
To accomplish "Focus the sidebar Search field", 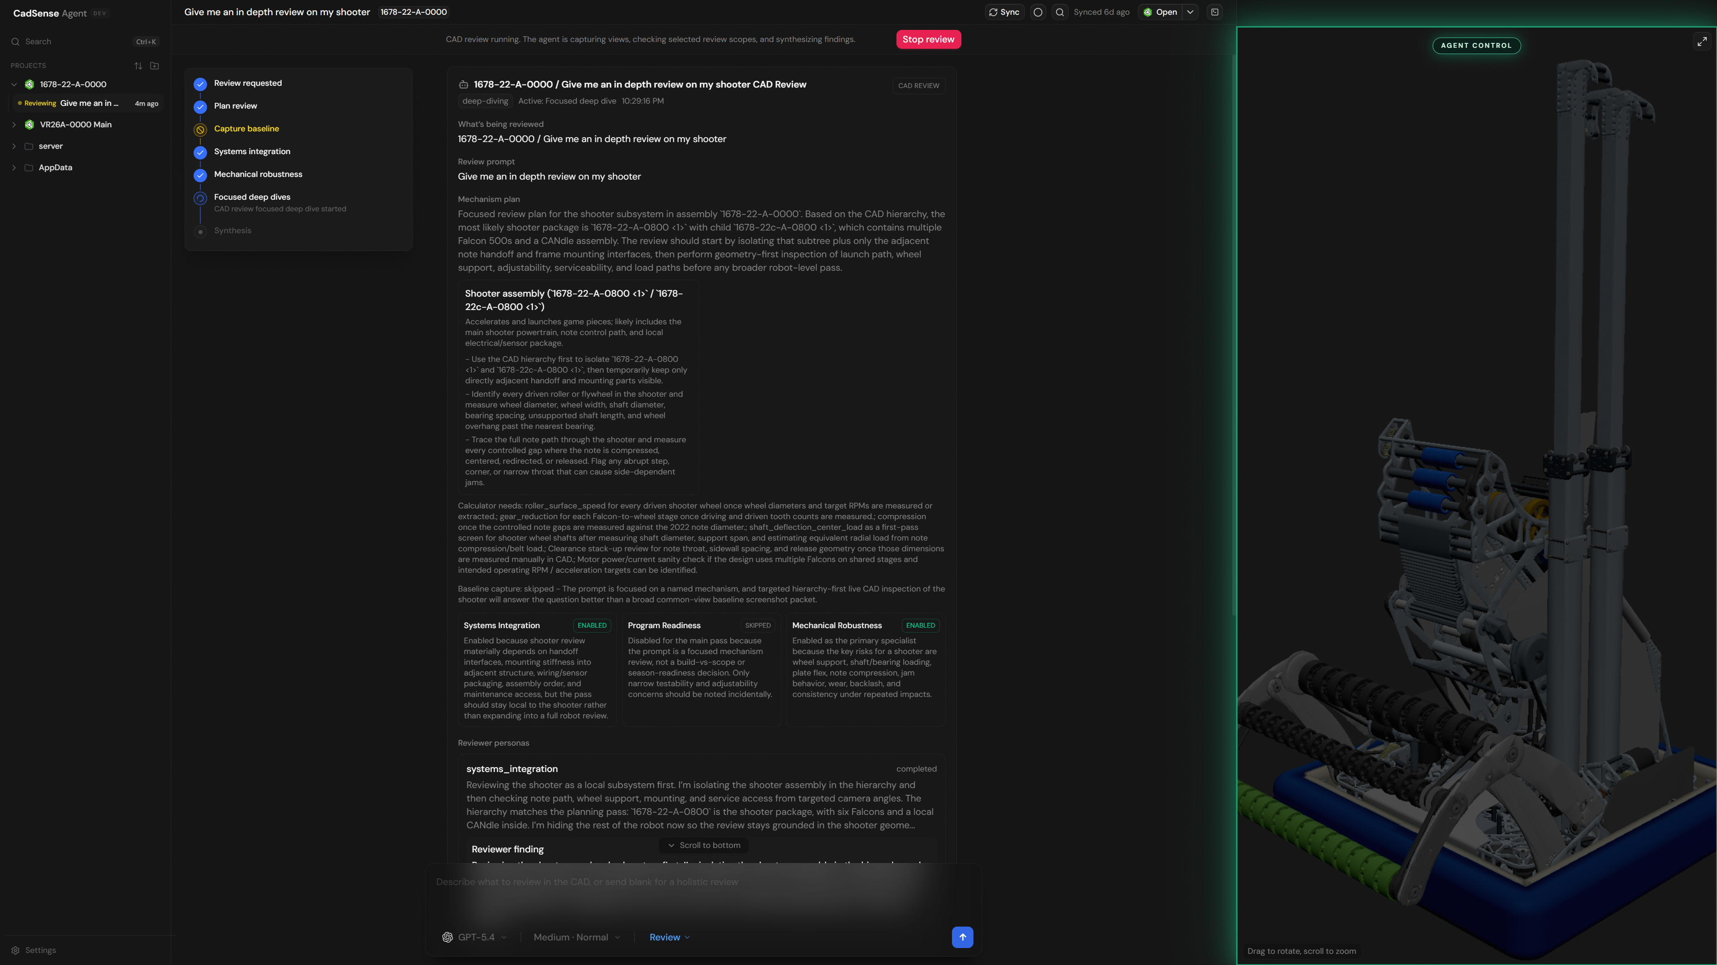I will pos(85,41).
